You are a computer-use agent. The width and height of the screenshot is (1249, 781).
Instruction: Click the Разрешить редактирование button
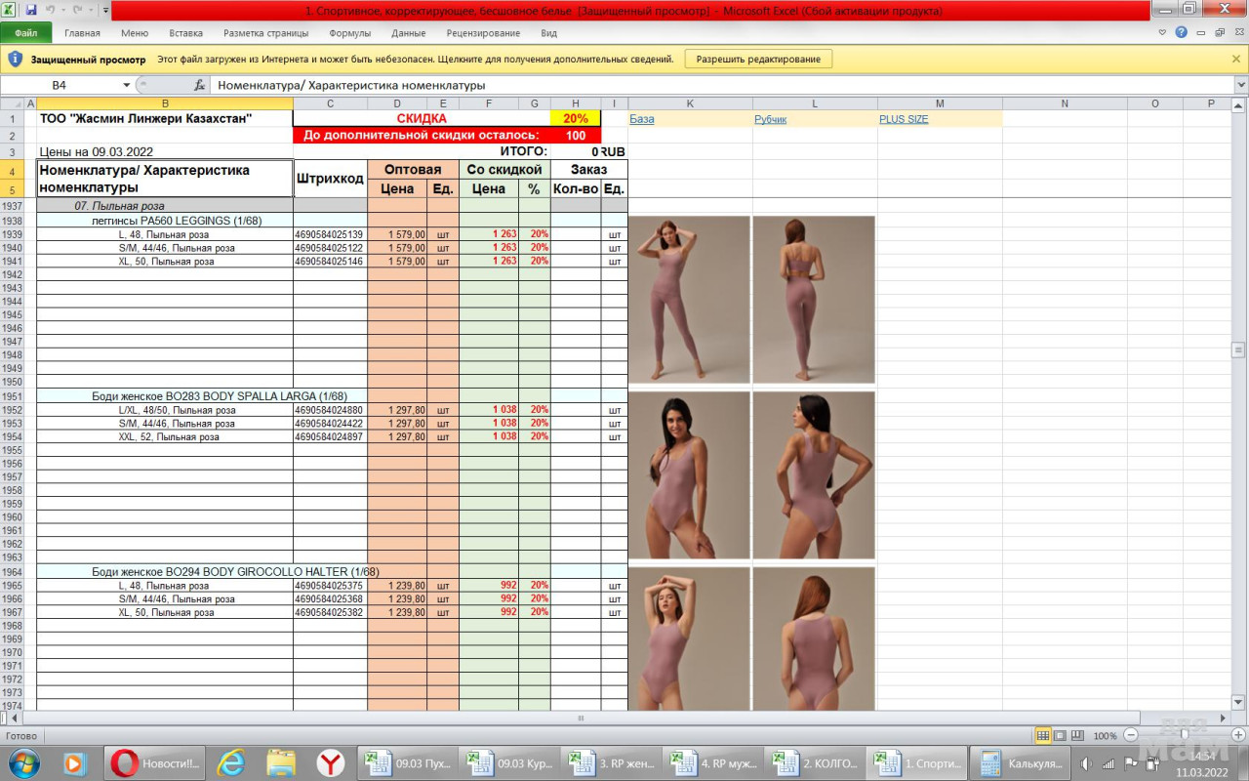[x=758, y=59]
